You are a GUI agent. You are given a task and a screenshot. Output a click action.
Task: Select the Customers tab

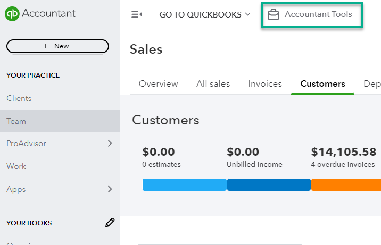[322, 83]
